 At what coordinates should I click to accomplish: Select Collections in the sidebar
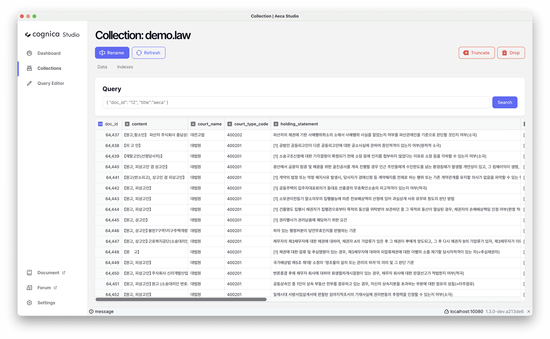tap(49, 68)
